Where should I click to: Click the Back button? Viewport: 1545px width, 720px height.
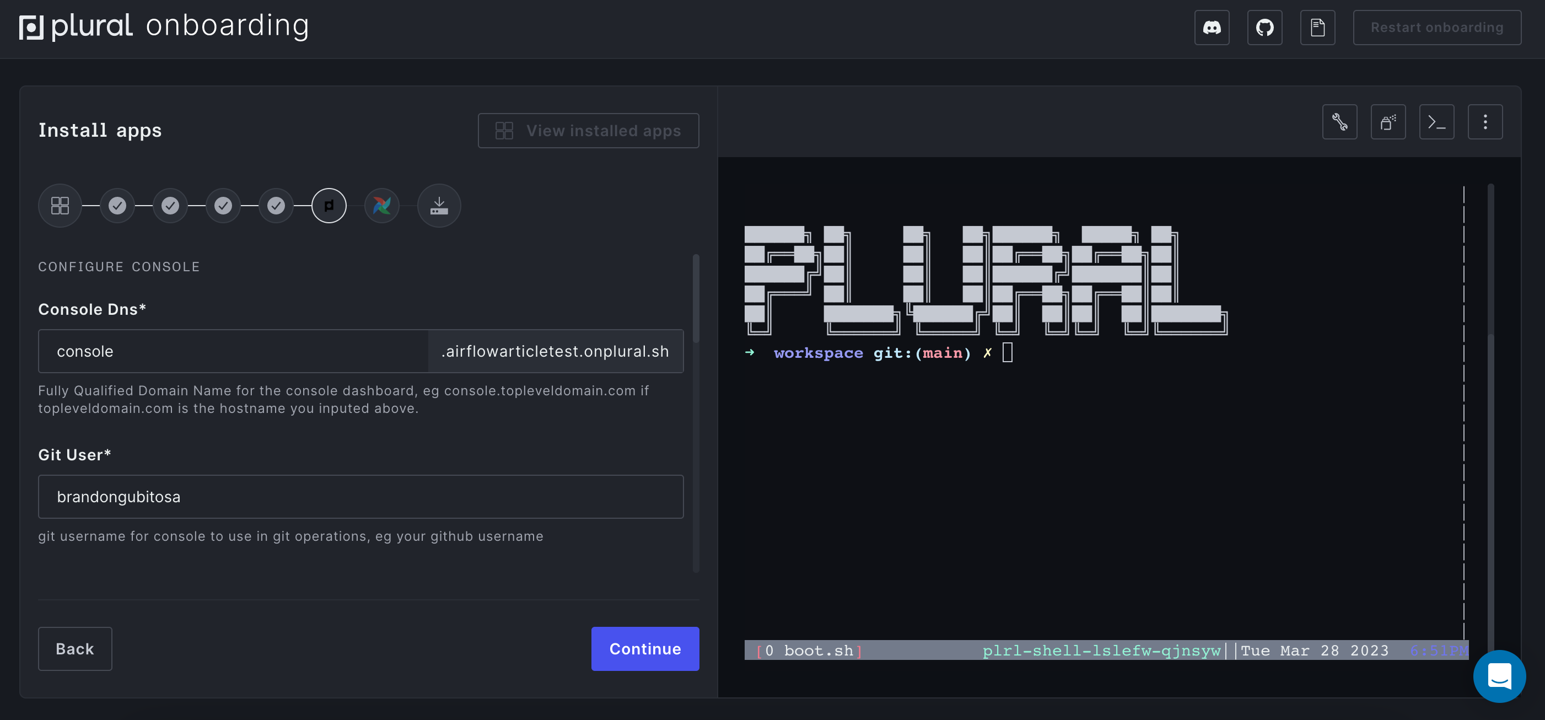75,648
